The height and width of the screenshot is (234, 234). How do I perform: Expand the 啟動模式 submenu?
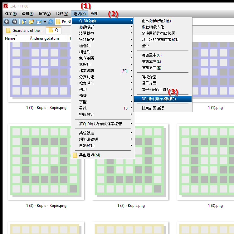coord(103,27)
